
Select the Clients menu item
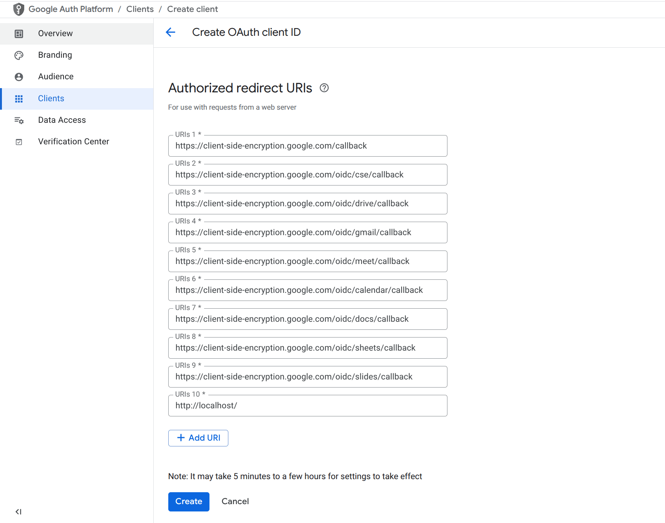[77, 99]
